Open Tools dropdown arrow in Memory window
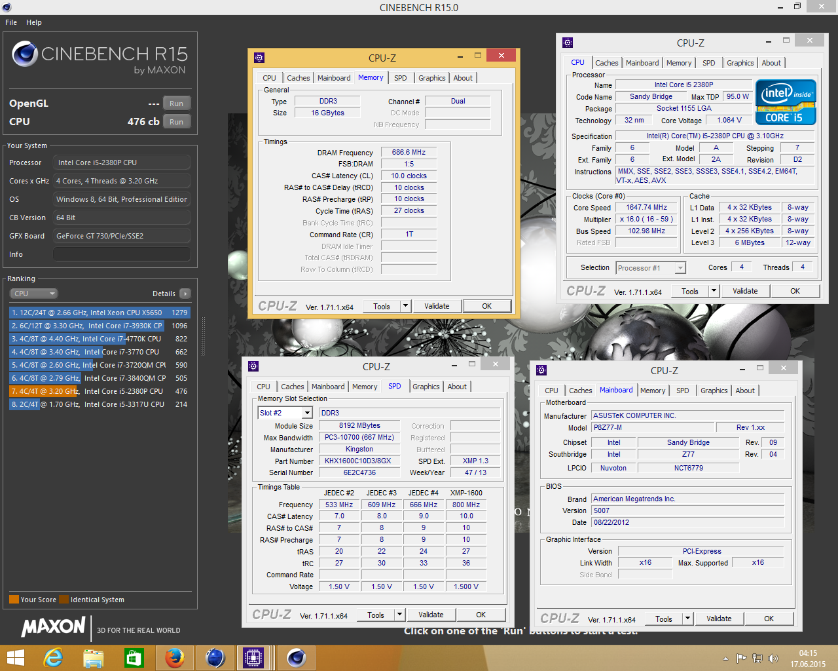The image size is (838, 671). click(406, 306)
